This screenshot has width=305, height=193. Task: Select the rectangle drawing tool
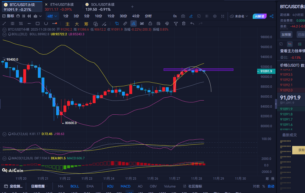click(x=38, y=24)
